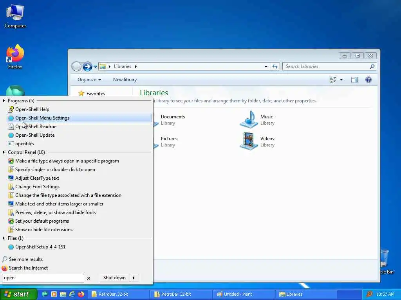
Task: Go back in Libraries window
Action: [76, 66]
